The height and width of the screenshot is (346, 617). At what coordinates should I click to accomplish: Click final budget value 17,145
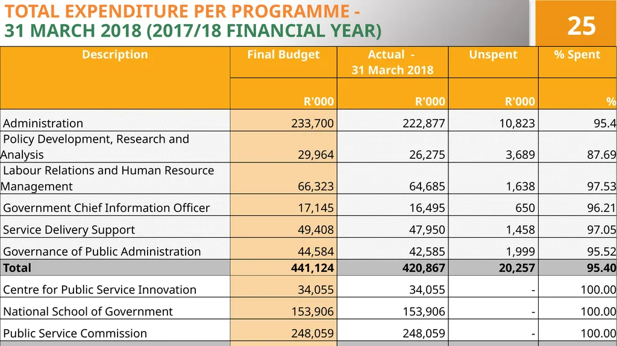coord(316,208)
